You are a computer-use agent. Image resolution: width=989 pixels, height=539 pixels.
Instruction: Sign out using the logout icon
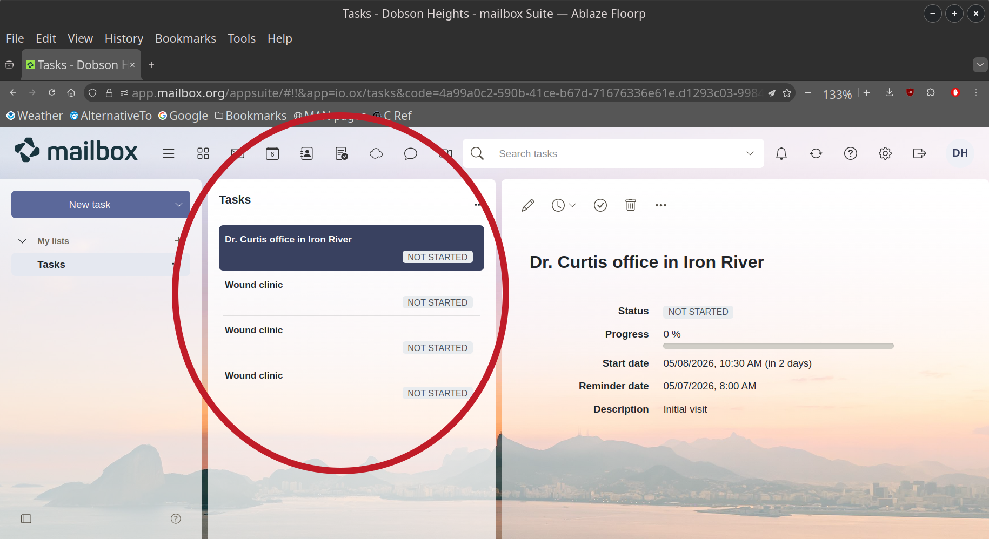pyautogui.click(x=920, y=153)
